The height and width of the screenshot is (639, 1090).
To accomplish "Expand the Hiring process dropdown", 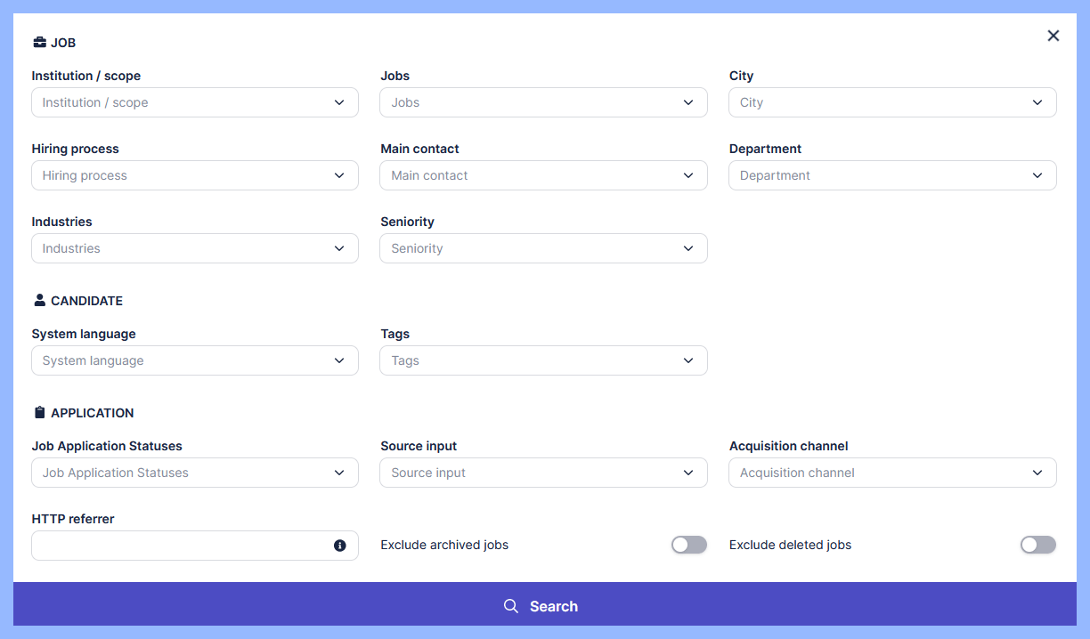I will point(194,175).
